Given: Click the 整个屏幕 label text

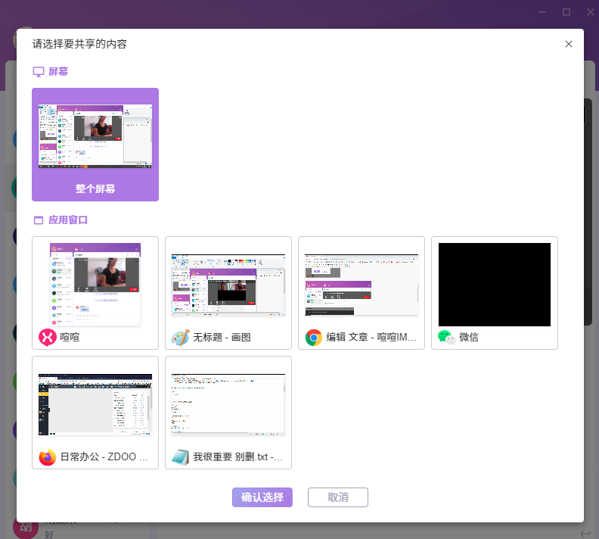Looking at the screenshot, I should (95, 188).
